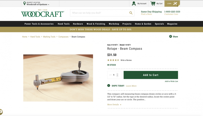Image resolution: width=203 pixels, height=116 pixels.
Task: Open the shopping cart icon
Action: pos(153,4)
